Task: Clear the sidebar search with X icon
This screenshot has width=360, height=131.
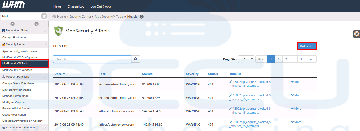Action: 44,16
